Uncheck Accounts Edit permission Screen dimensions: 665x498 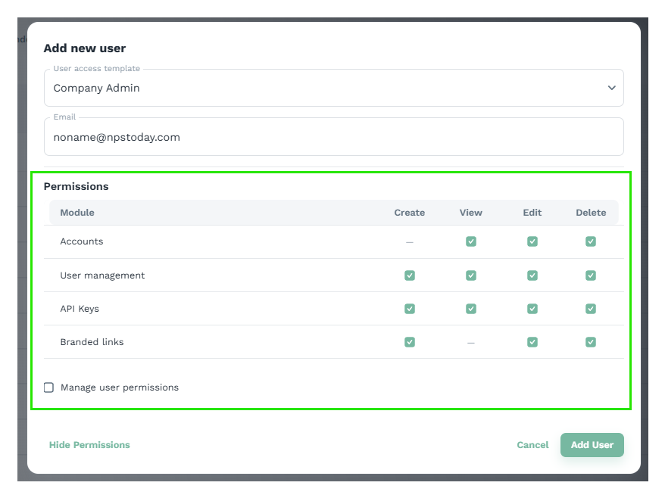click(x=532, y=241)
